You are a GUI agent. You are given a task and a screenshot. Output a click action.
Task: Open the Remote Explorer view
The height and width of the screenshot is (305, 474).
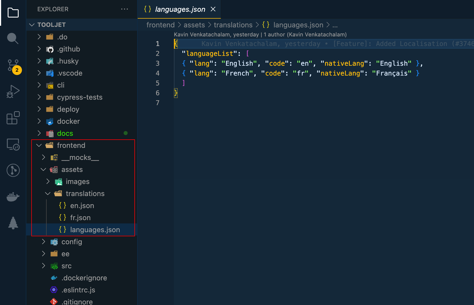coord(13,144)
